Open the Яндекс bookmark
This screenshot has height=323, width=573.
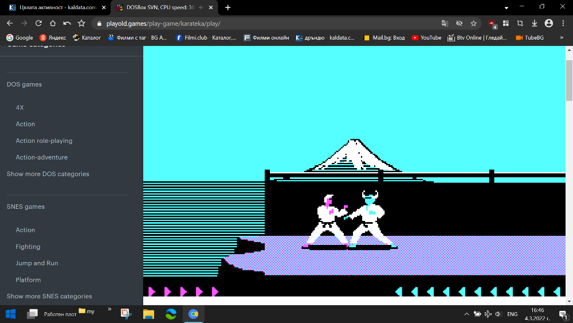coord(53,38)
